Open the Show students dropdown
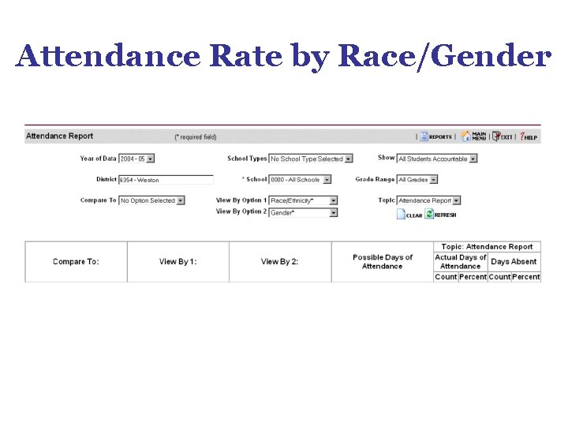568x426 pixels. pyautogui.click(x=437, y=159)
